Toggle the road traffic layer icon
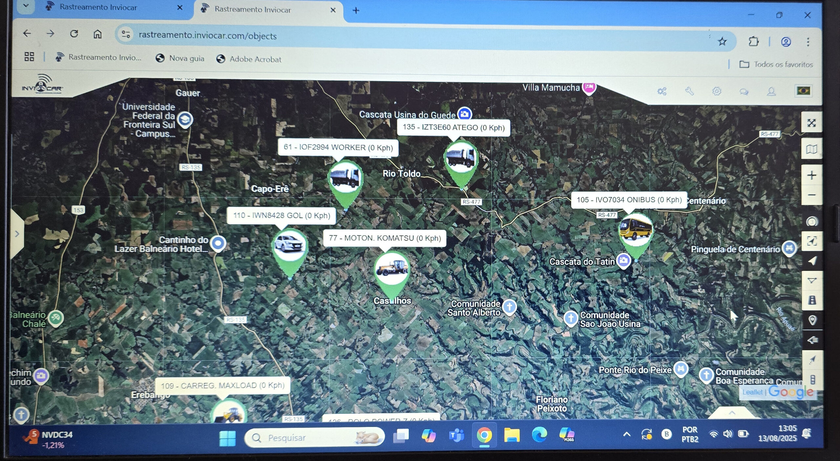The image size is (840, 461). click(x=812, y=300)
